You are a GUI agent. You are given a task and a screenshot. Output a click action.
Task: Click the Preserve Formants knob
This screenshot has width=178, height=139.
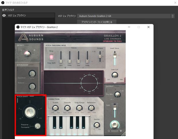pos(38,126)
